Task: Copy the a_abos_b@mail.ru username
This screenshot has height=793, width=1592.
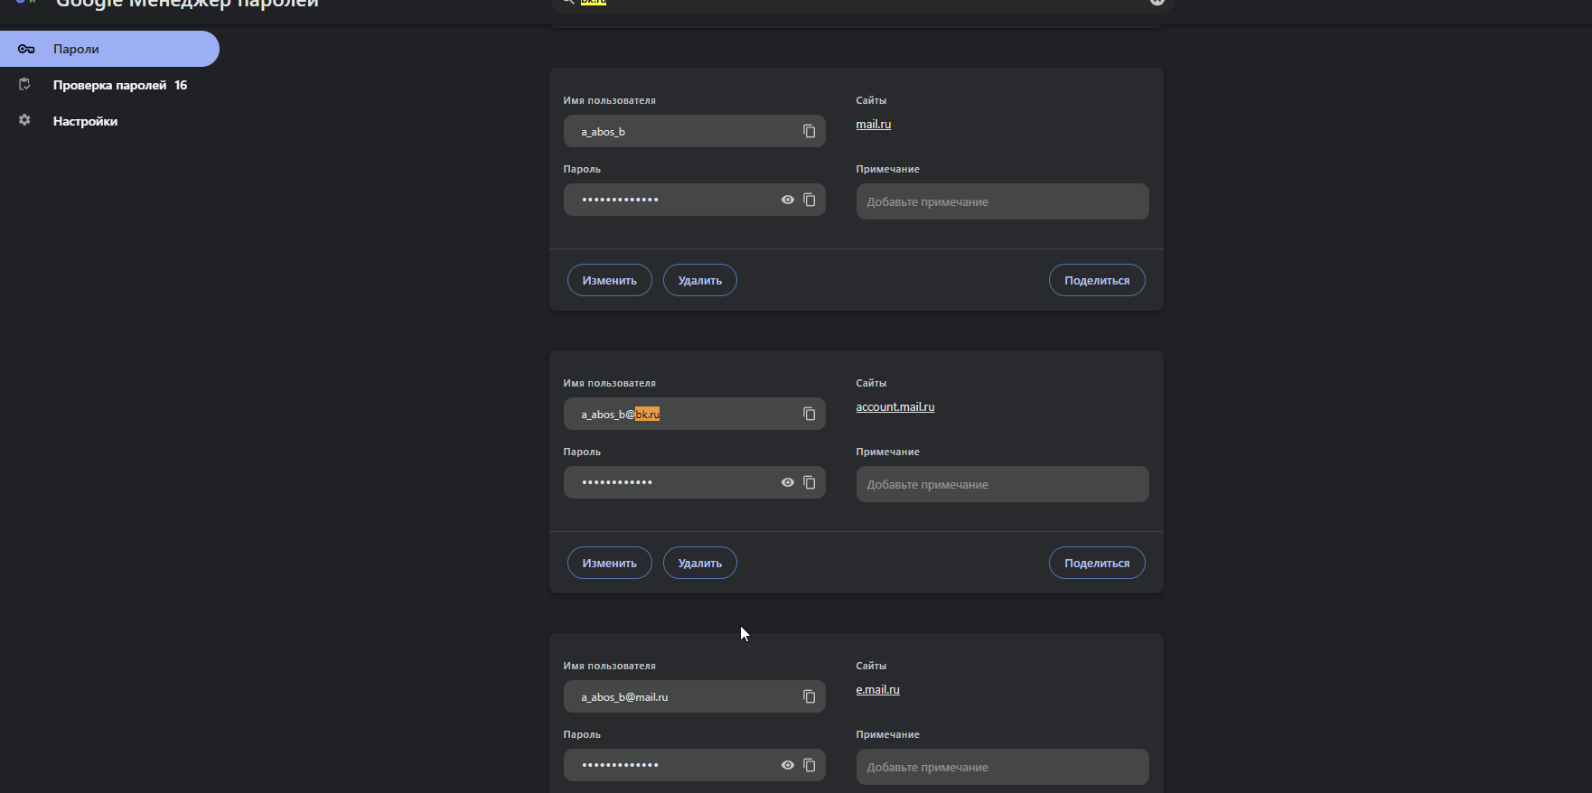Action: pyautogui.click(x=809, y=697)
